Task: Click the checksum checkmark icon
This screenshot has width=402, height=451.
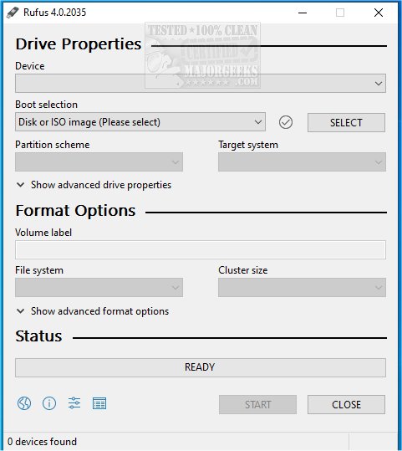Action: 286,122
